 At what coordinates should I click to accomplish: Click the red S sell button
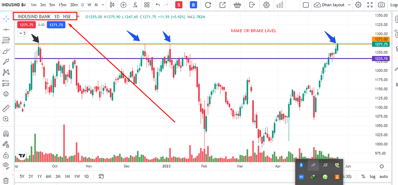(179, 5)
